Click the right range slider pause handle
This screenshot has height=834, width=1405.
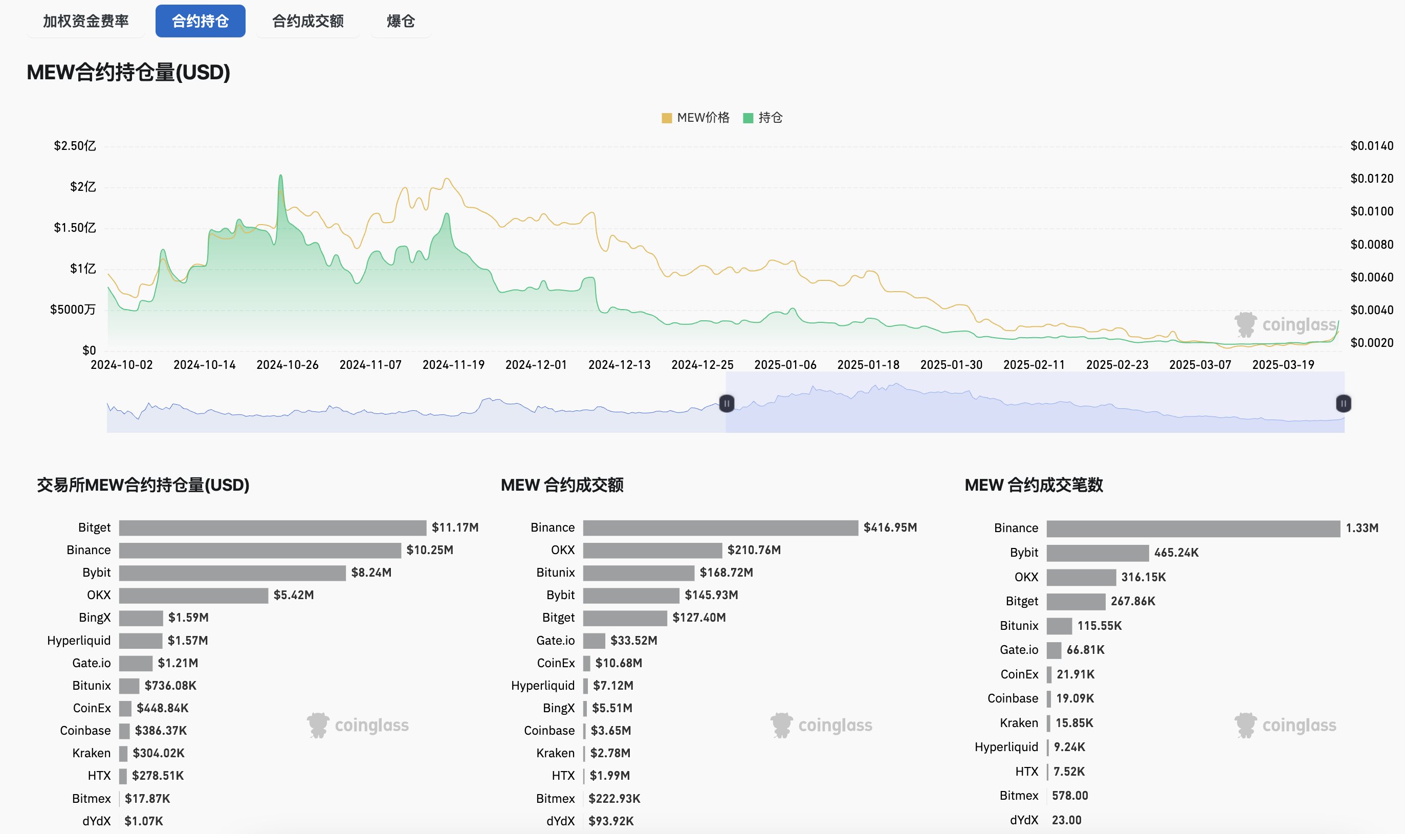pos(1343,404)
